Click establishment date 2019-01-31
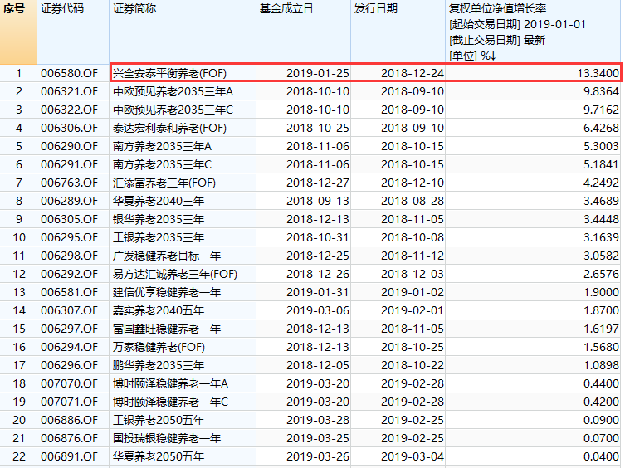The height and width of the screenshot is (468, 625). [x=318, y=293]
